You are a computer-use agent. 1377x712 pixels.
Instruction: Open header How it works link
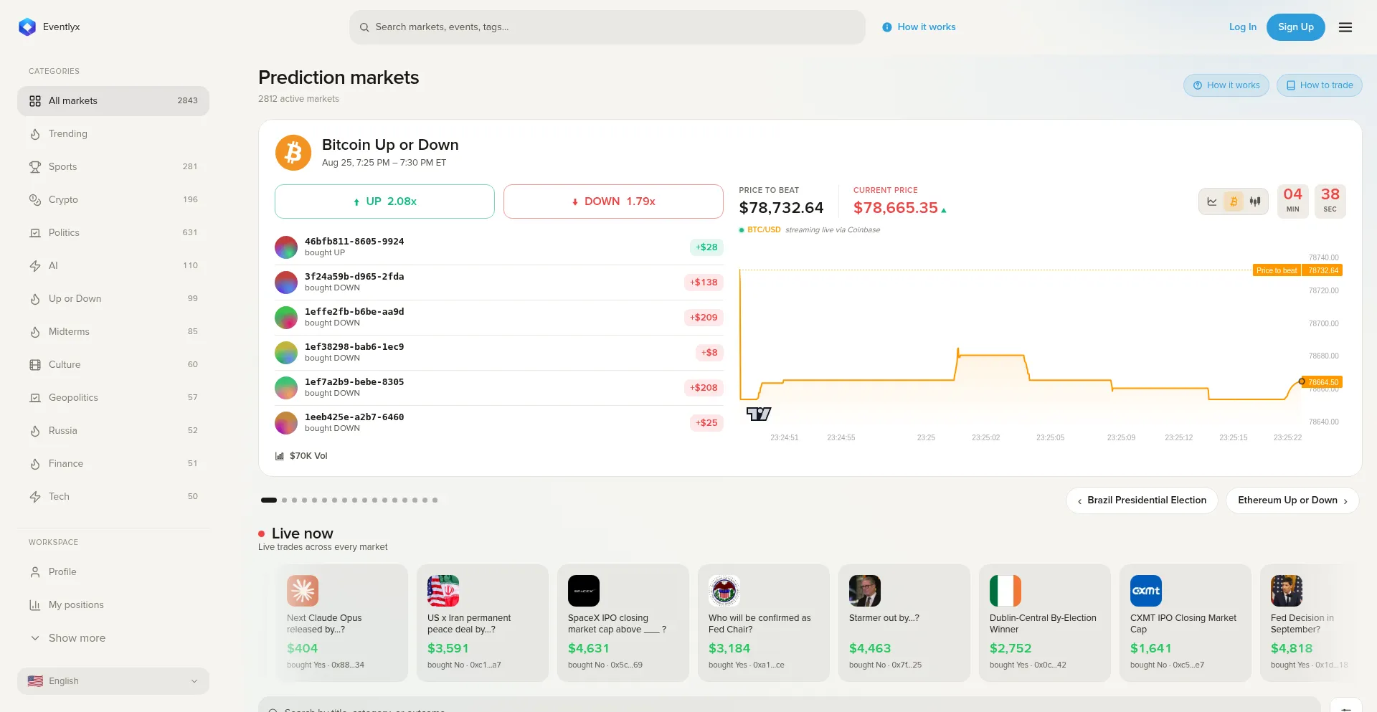click(919, 27)
